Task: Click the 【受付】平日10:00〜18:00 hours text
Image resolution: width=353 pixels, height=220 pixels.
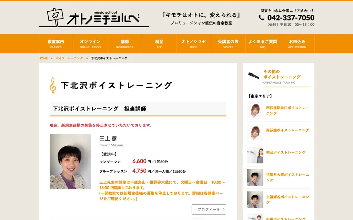Action: pyautogui.click(x=290, y=24)
